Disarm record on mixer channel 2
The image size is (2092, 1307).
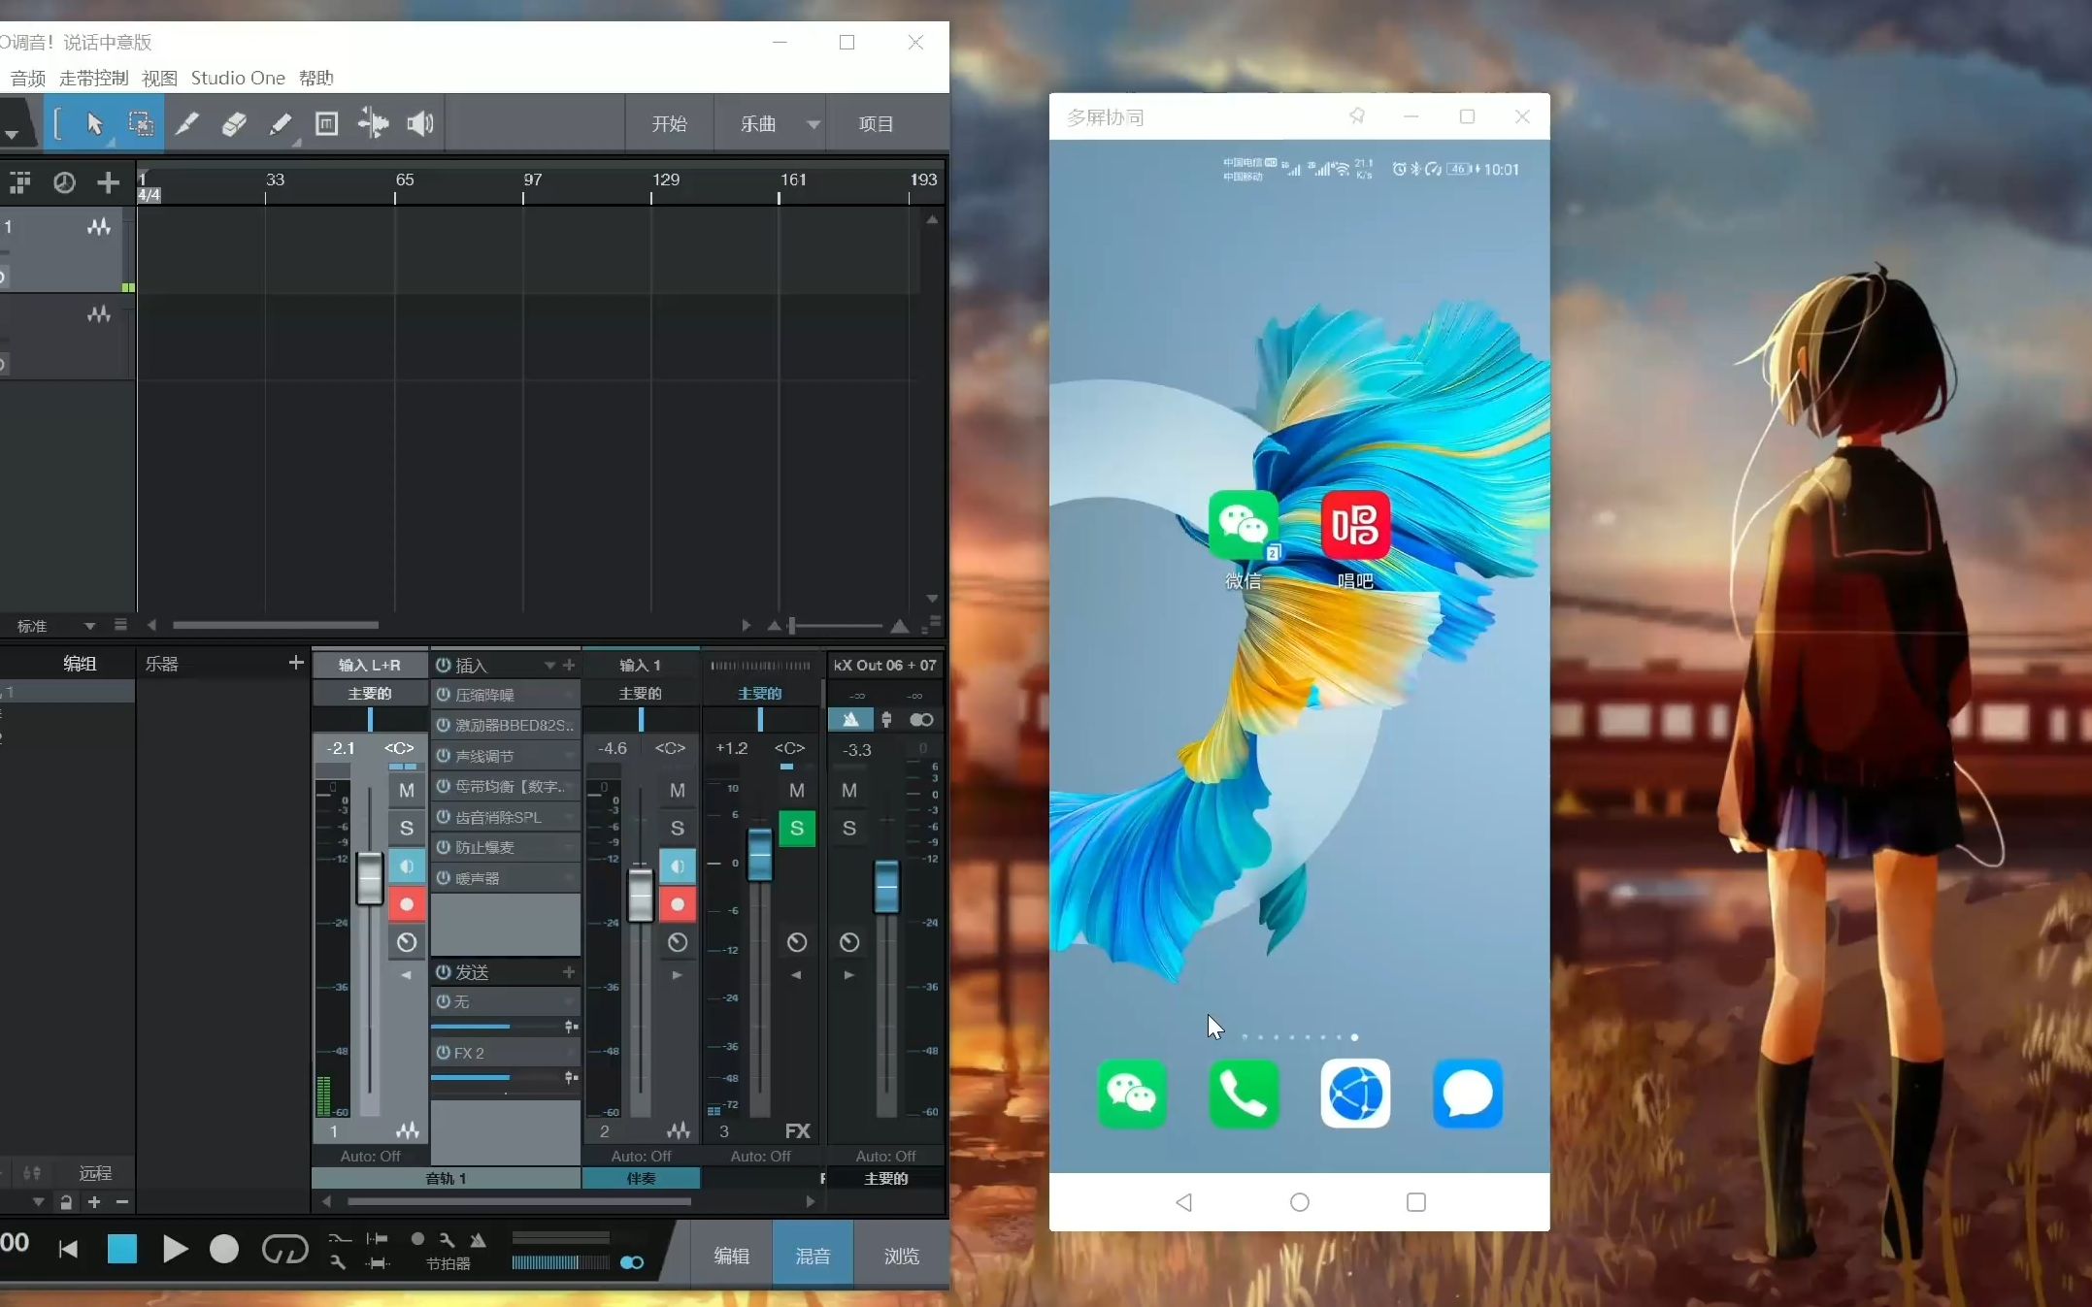pos(678,904)
